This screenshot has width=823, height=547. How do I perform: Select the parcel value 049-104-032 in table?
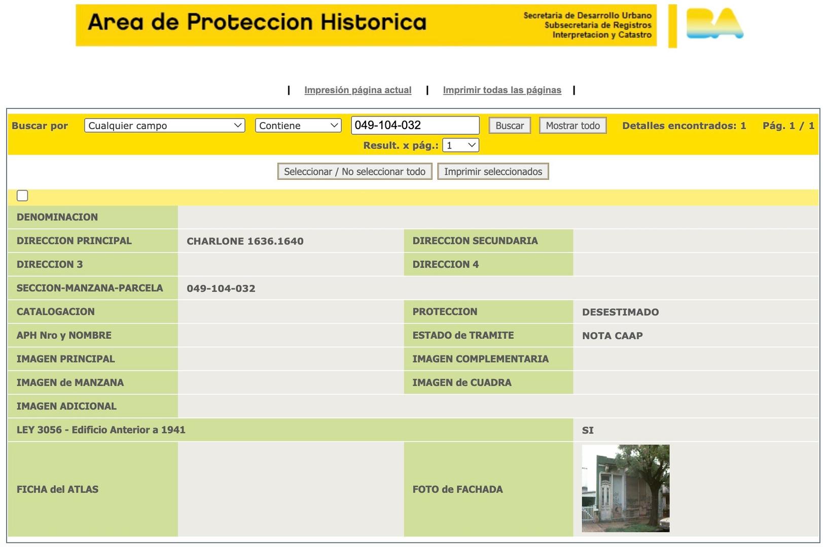click(x=221, y=288)
